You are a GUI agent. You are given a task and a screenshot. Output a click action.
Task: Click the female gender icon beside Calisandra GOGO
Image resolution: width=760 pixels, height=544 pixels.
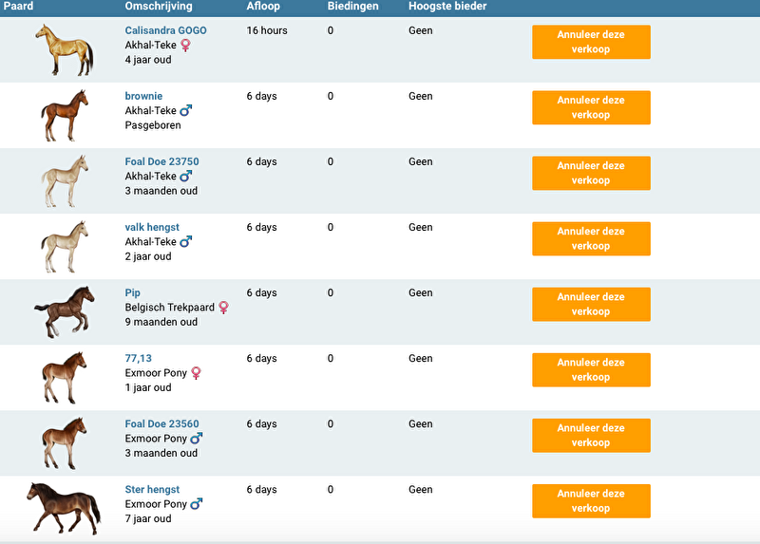pos(186,45)
